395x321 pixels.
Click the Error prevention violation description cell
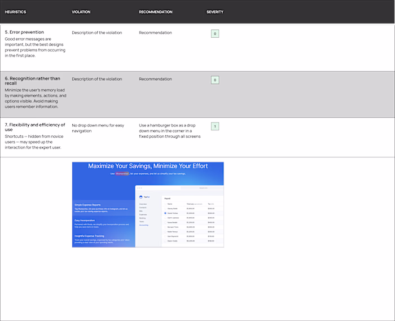point(96,33)
